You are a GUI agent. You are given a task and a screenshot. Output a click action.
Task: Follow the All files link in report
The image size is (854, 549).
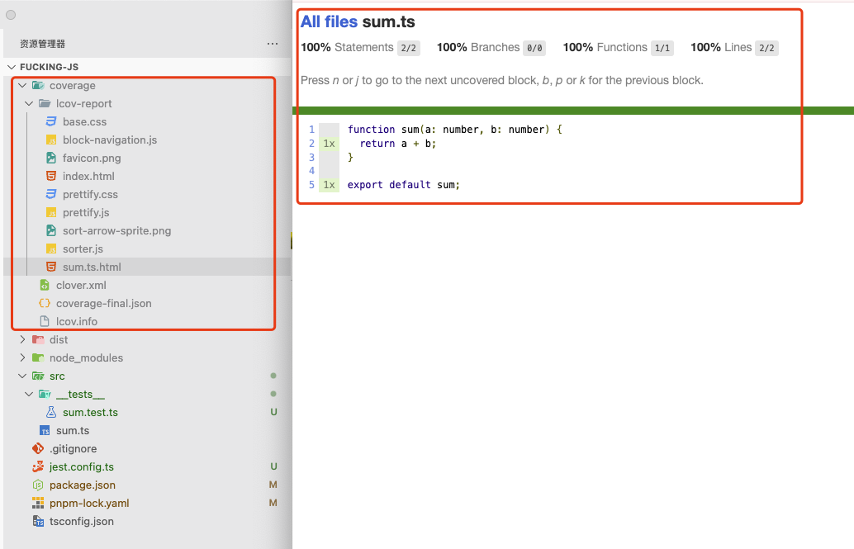tap(329, 21)
